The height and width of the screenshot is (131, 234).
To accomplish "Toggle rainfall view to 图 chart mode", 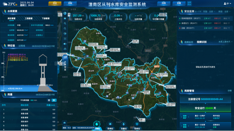I will click(x=49, y=100).
